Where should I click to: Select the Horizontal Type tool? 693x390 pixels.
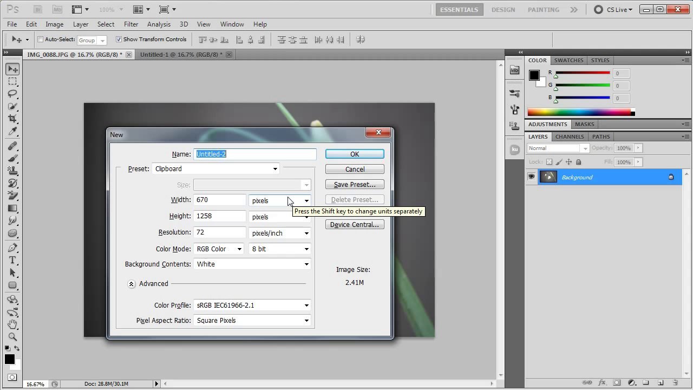point(13,261)
